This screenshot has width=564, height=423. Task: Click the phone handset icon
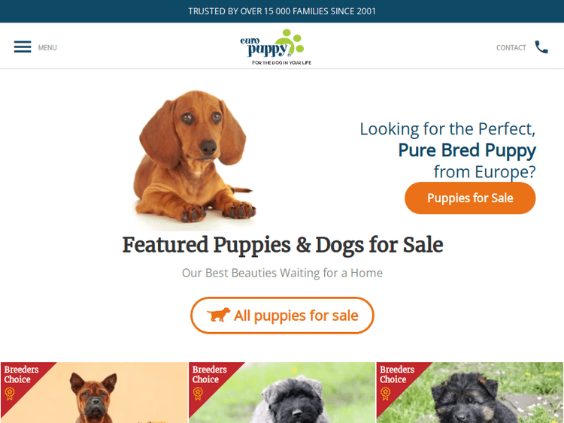click(541, 47)
